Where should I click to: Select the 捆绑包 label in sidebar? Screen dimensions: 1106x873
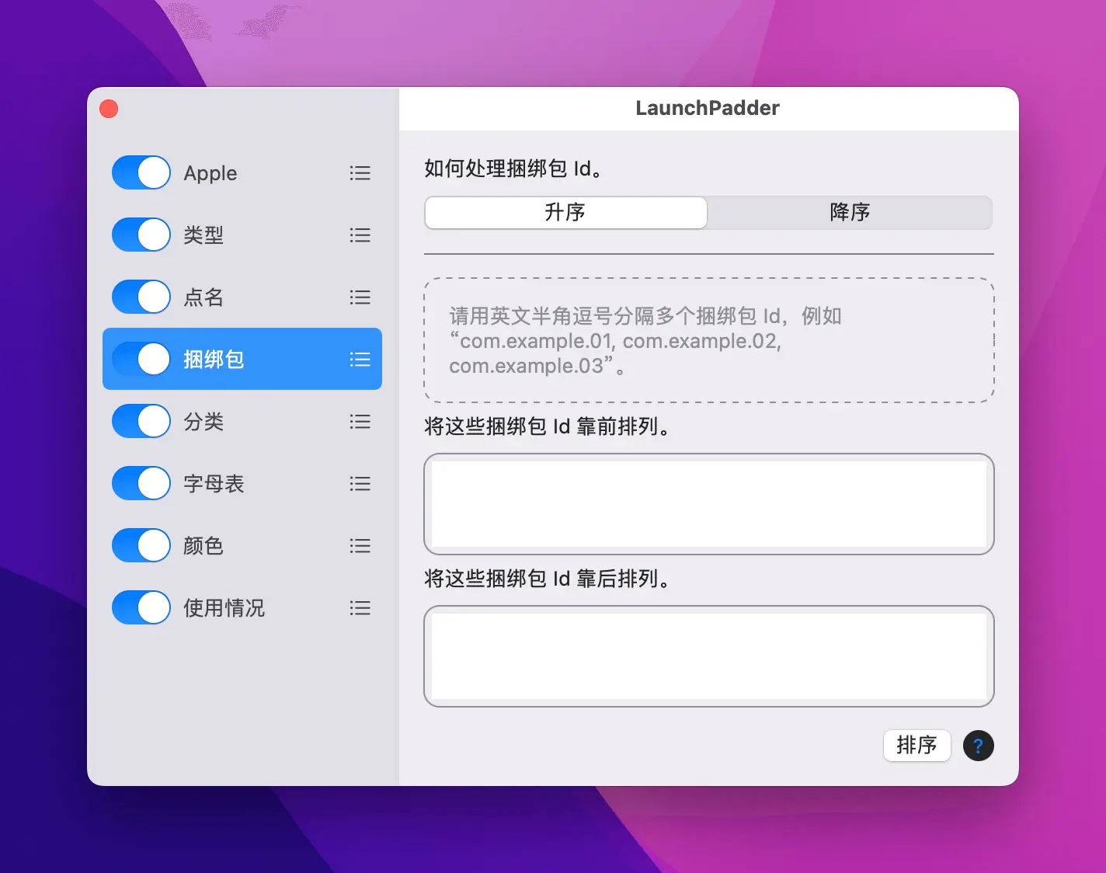(x=214, y=359)
